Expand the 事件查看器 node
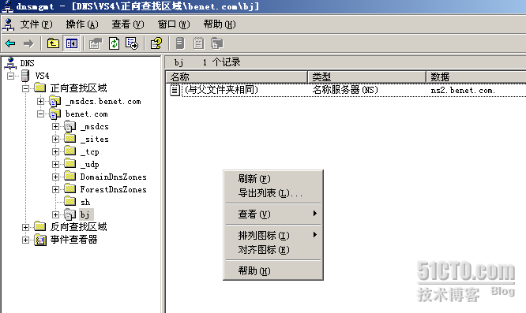This screenshot has width=526, height=313. 25,240
